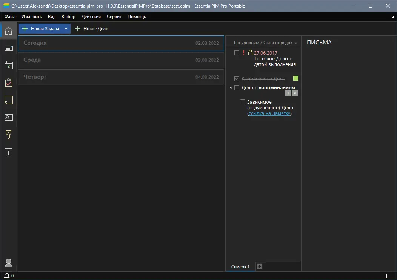Screen dimensions: 397x280
Task: Check the Дело с напоминанием checkbox
Action: tap(237, 87)
